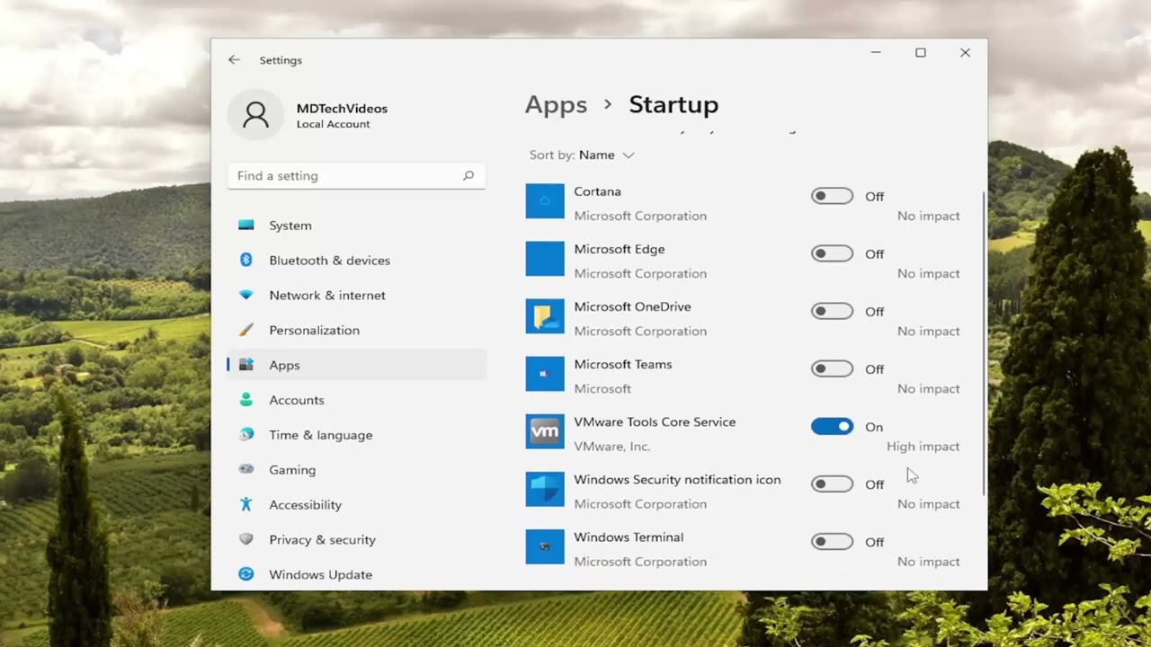Click the back arrow in Settings
The image size is (1151, 647).
234,60
